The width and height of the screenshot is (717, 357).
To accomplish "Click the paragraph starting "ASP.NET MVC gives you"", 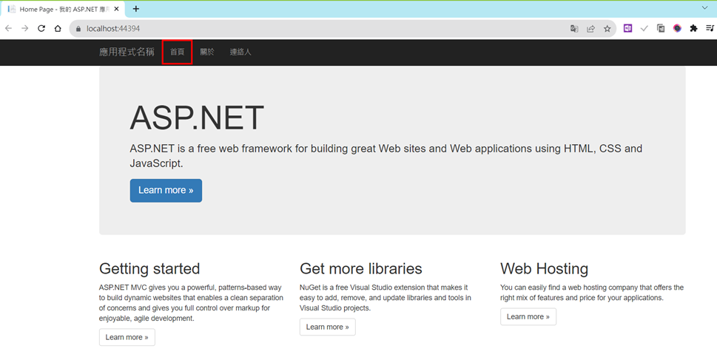I will coord(191,303).
